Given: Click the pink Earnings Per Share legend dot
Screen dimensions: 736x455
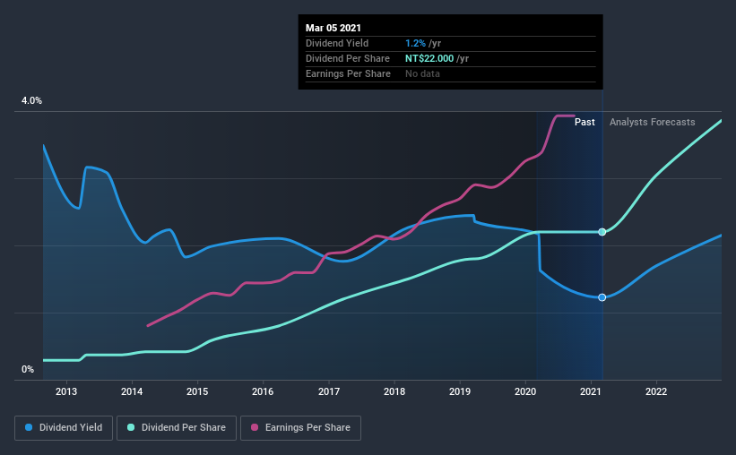Looking at the screenshot, I should coord(255,427).
